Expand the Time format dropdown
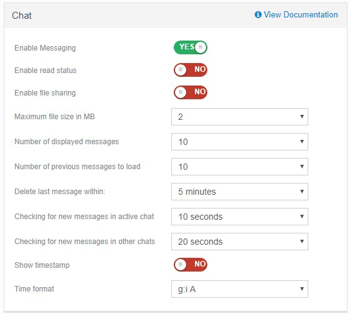Viewport: 350px width, 314px height. 240,289
